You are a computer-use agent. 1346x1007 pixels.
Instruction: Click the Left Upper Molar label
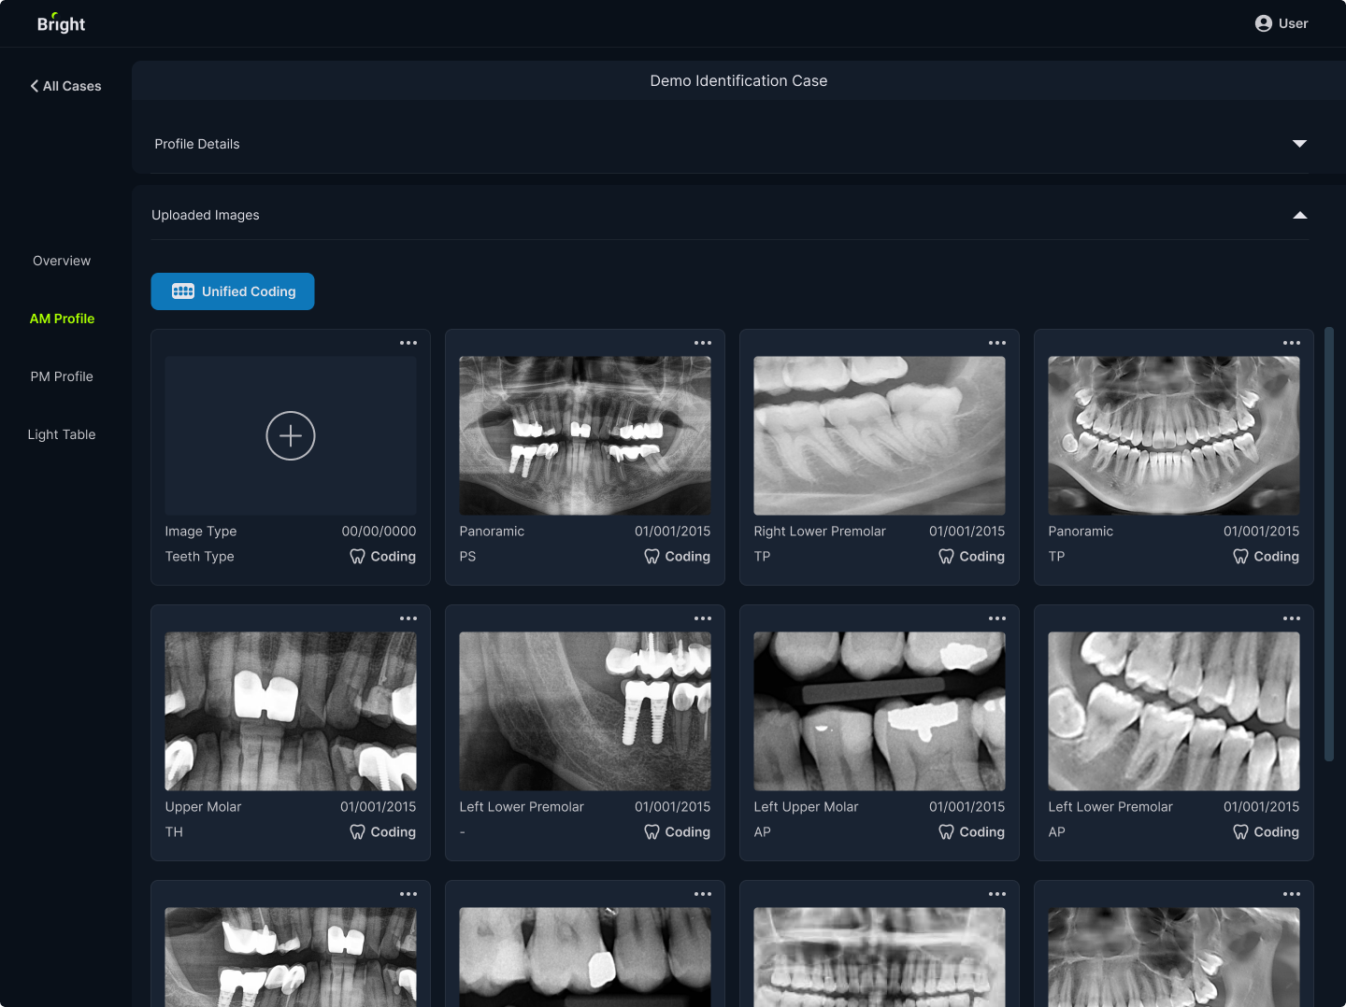806,807
